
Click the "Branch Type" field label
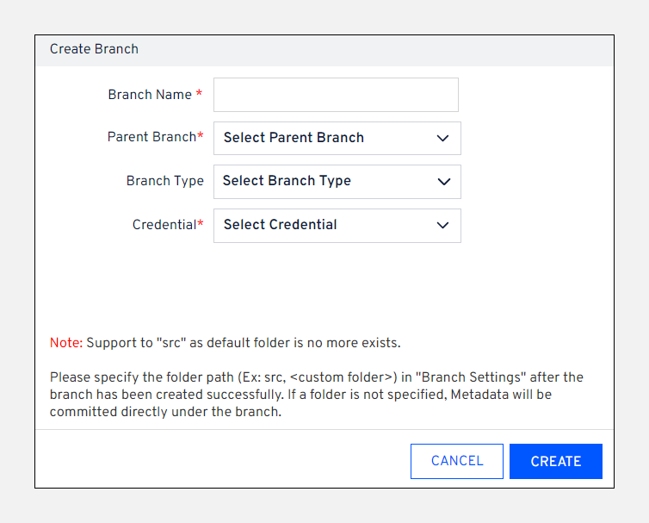pyautogui.click(x=164, y=181)
